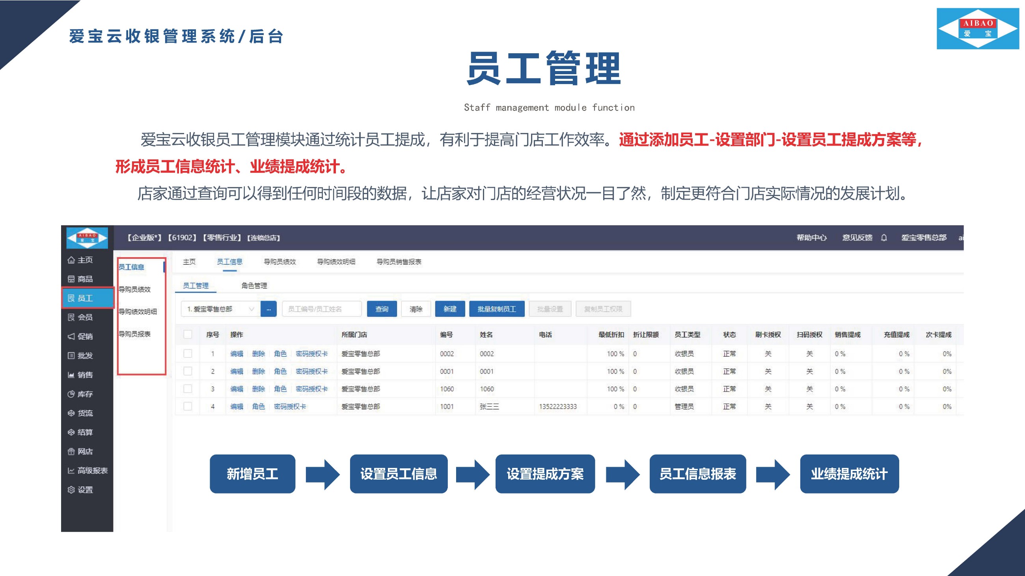The image size is (1025, 576).
Task: Click the notification bell icon in header
Action: coord(884,238)
